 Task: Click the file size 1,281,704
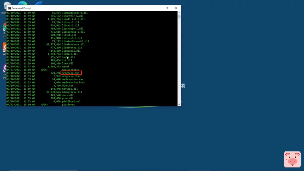click(54, 19)
